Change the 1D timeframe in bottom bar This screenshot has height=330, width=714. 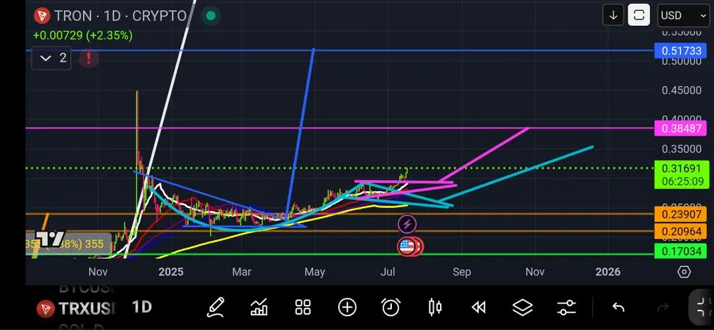click(x=142, y=307)
